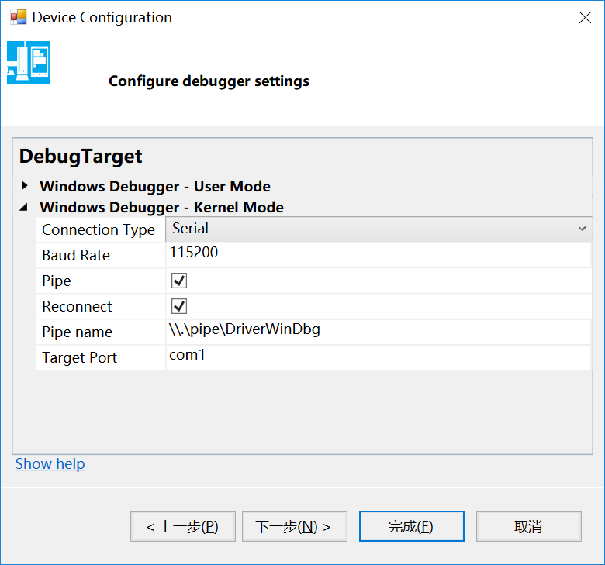Viewport: 605px width, 565px height.
Task: Click the Baud Rate value field
Action: 379,254
